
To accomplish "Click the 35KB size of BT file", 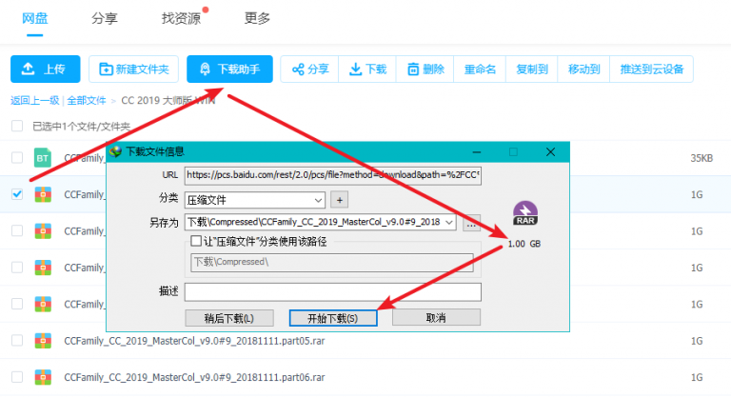I will [701, 158].
